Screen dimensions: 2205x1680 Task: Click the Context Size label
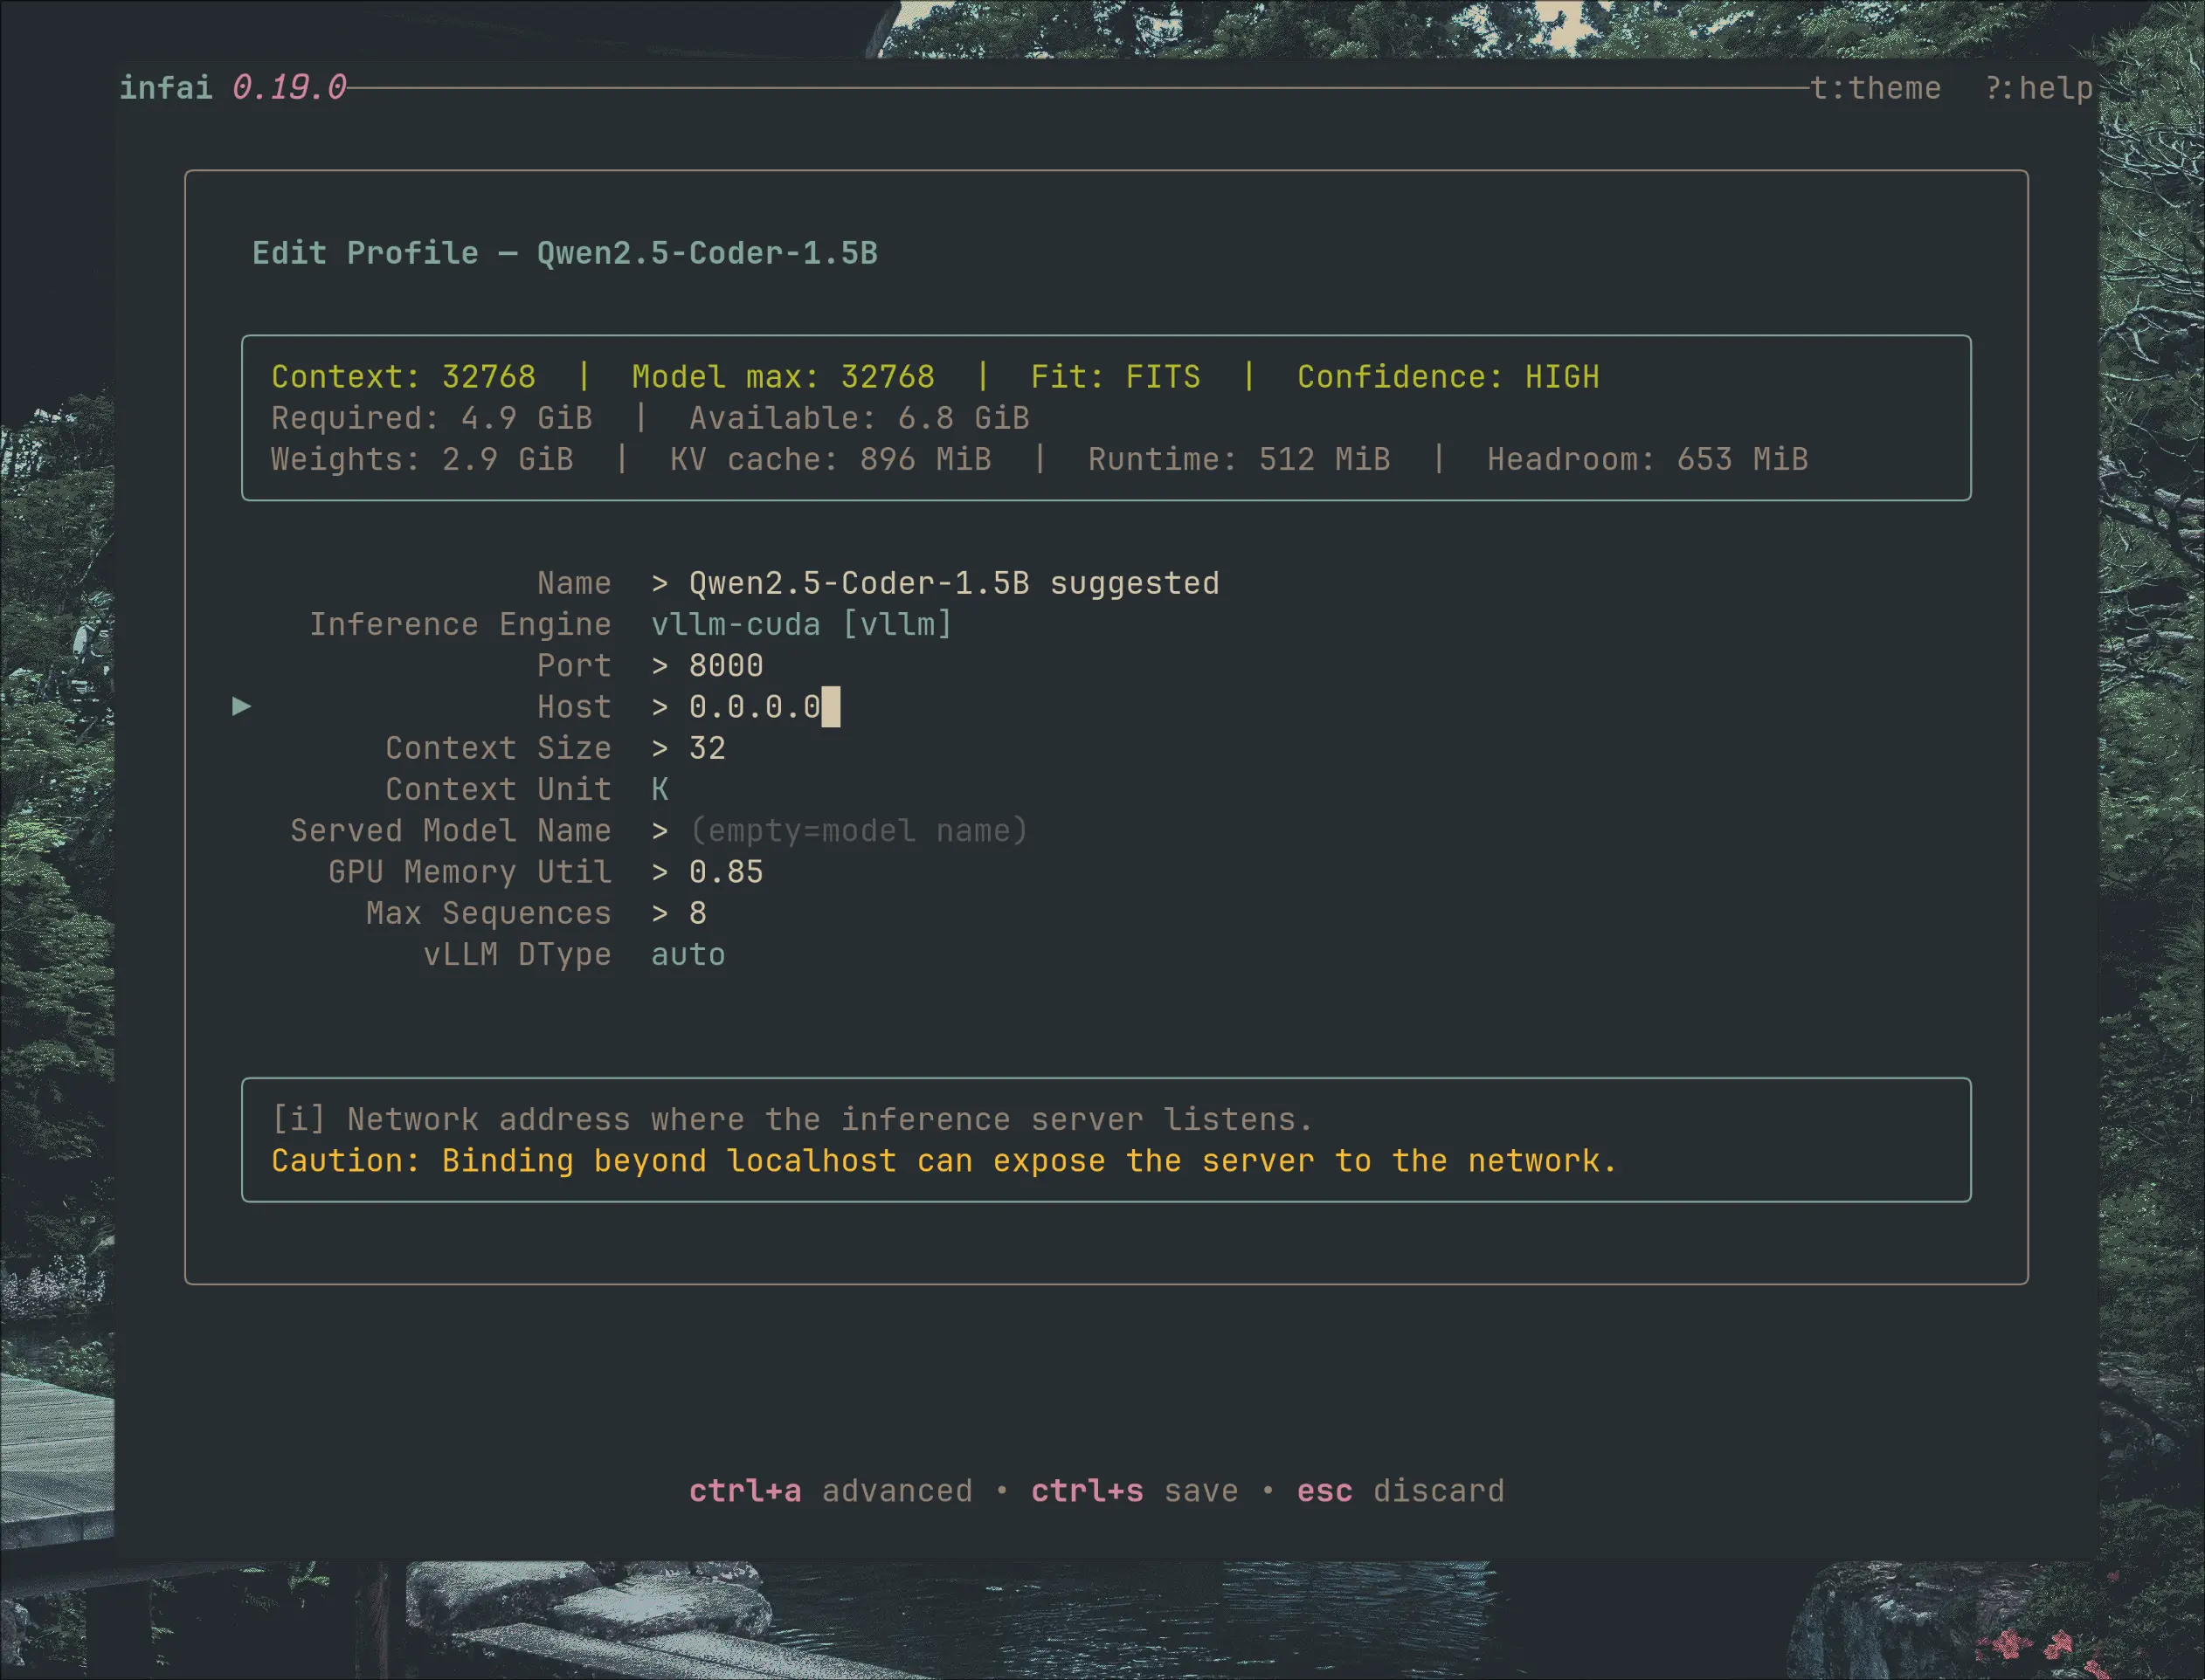coord(498,748)
